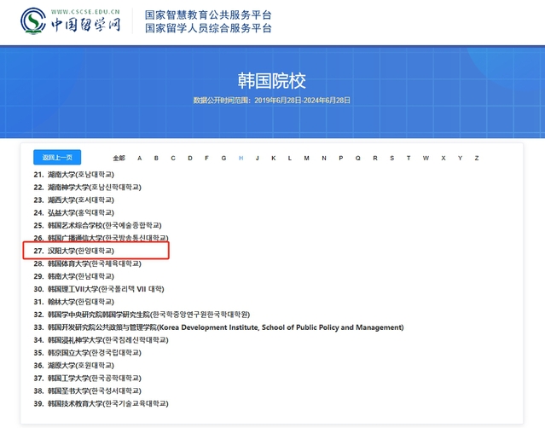Screen dimensions: 545x428
Task: Open entry 39 韩国技术教育大学
Action: click(101, 403)
